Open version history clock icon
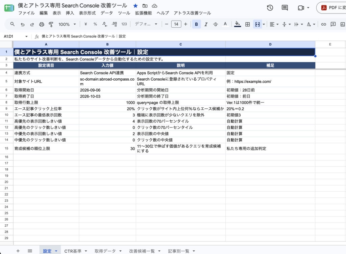 pyautogui.click(x=270, y=8)
